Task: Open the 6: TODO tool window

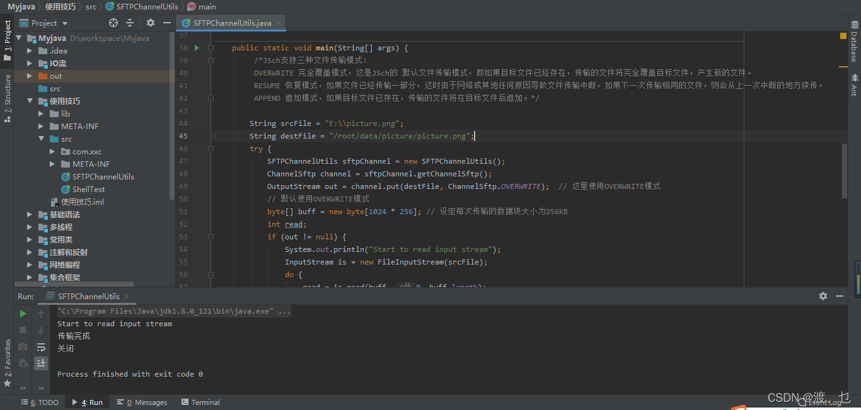Action: (40, 402)
